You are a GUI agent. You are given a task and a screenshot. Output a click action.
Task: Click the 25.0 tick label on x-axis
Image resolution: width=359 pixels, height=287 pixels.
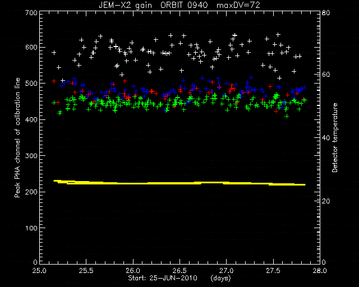(x=39, y=271)
